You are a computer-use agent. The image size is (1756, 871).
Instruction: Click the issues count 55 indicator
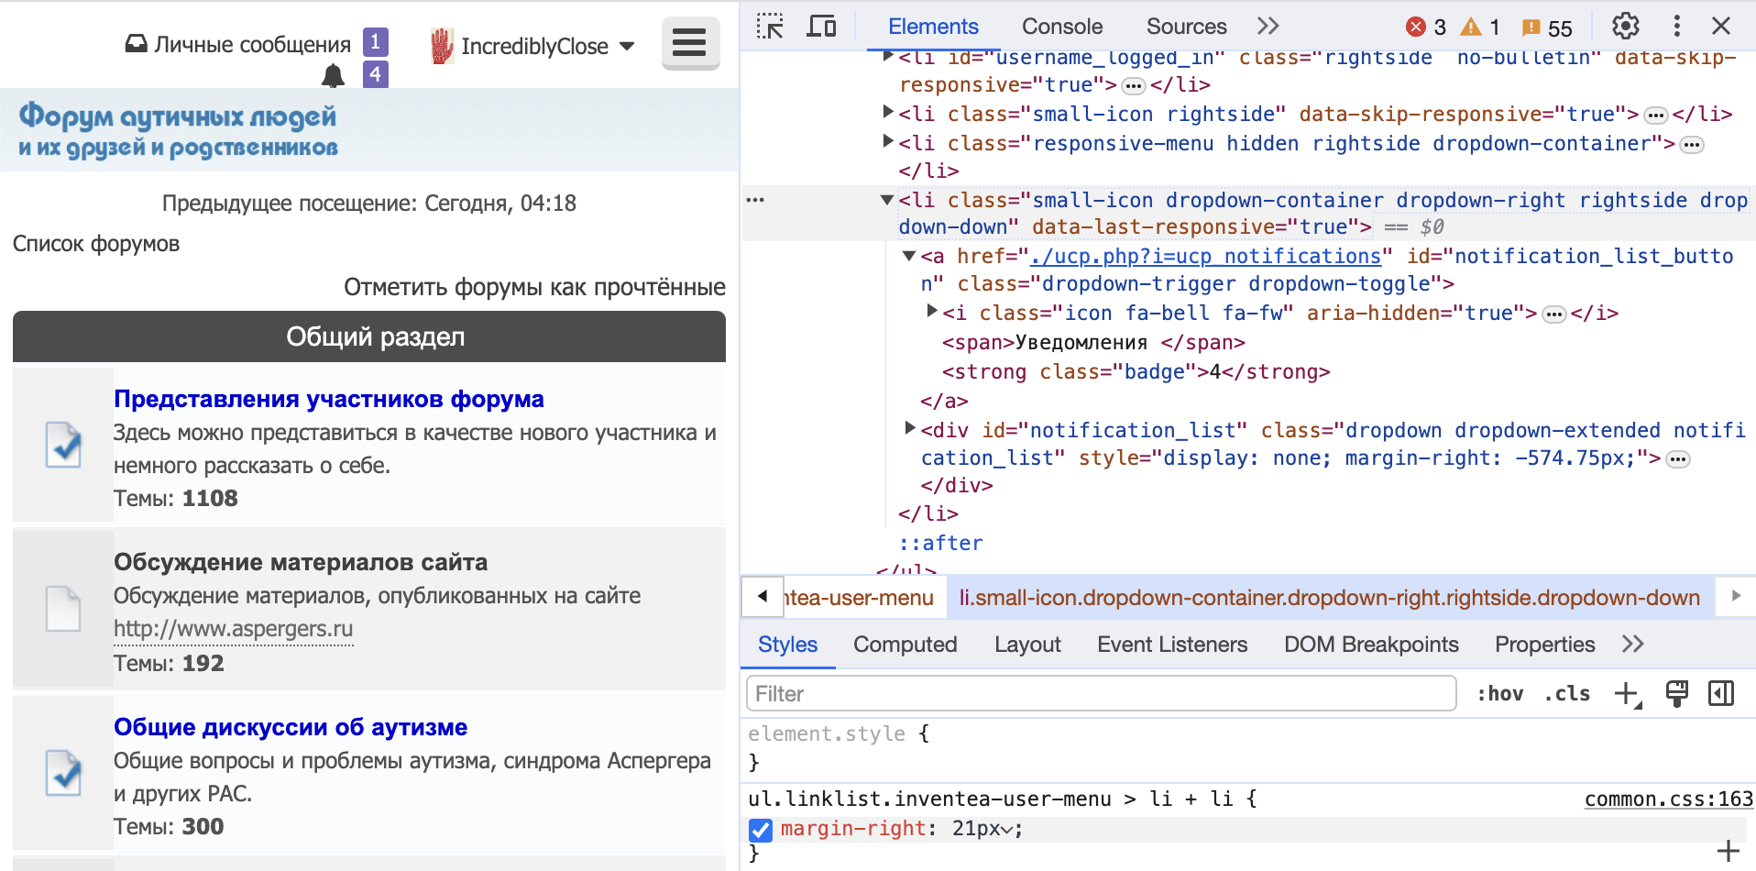coord(1547,28)
